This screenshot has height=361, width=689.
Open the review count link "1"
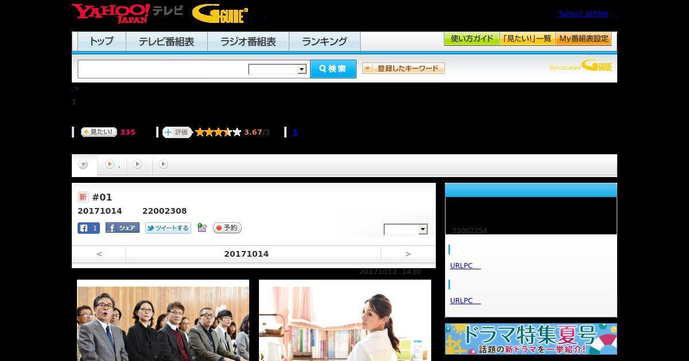(295, 132)
